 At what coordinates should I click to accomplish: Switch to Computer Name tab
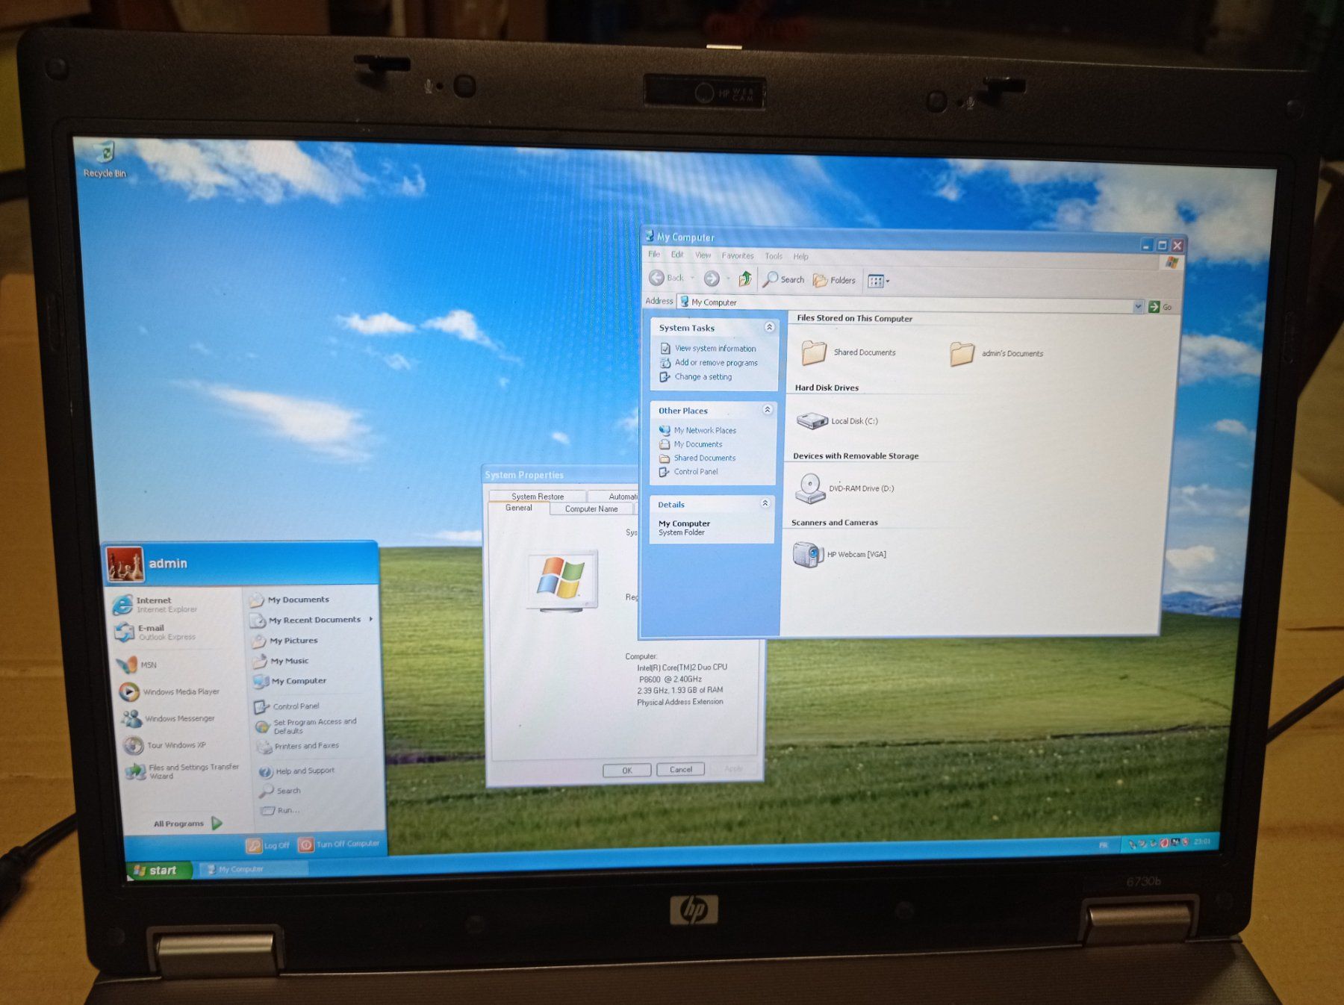[591, 508]
